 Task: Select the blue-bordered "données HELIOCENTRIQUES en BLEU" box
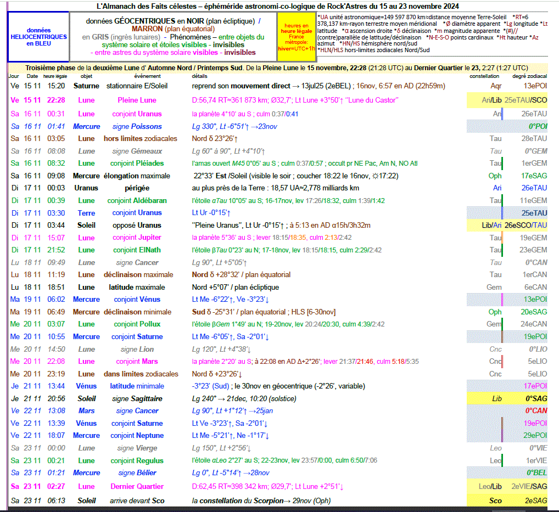pyautogui.click(x=38, y=37)
